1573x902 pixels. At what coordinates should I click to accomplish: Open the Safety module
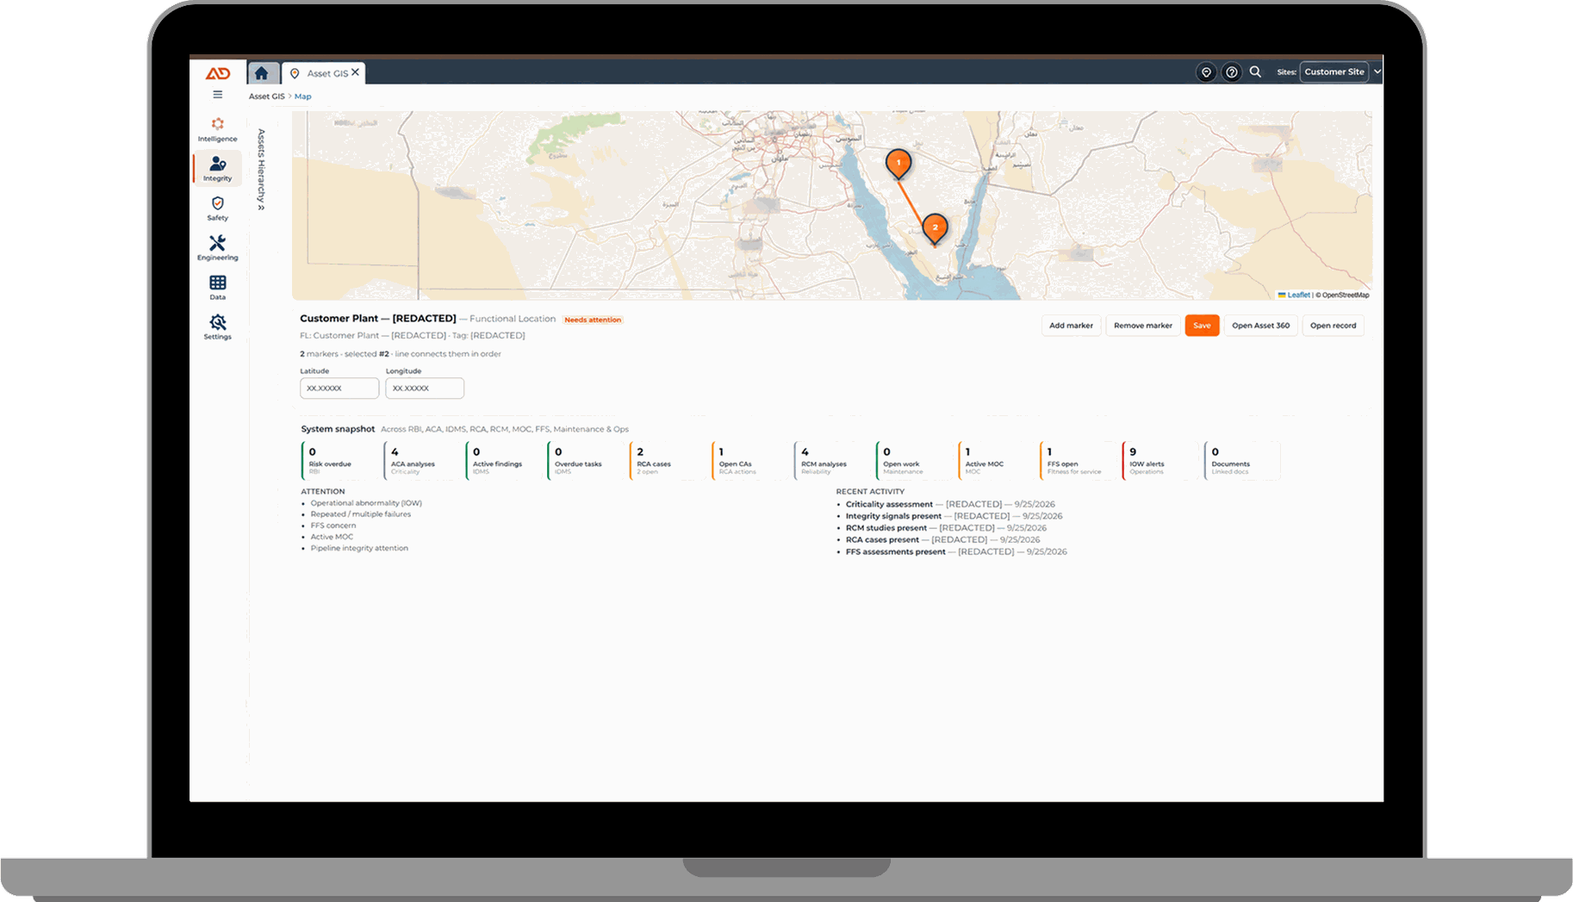[218, 208]
